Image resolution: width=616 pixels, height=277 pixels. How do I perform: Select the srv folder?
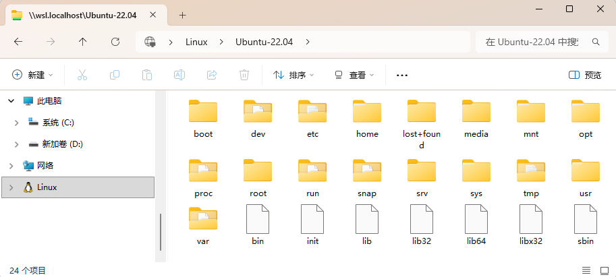(x=422, y=178)
